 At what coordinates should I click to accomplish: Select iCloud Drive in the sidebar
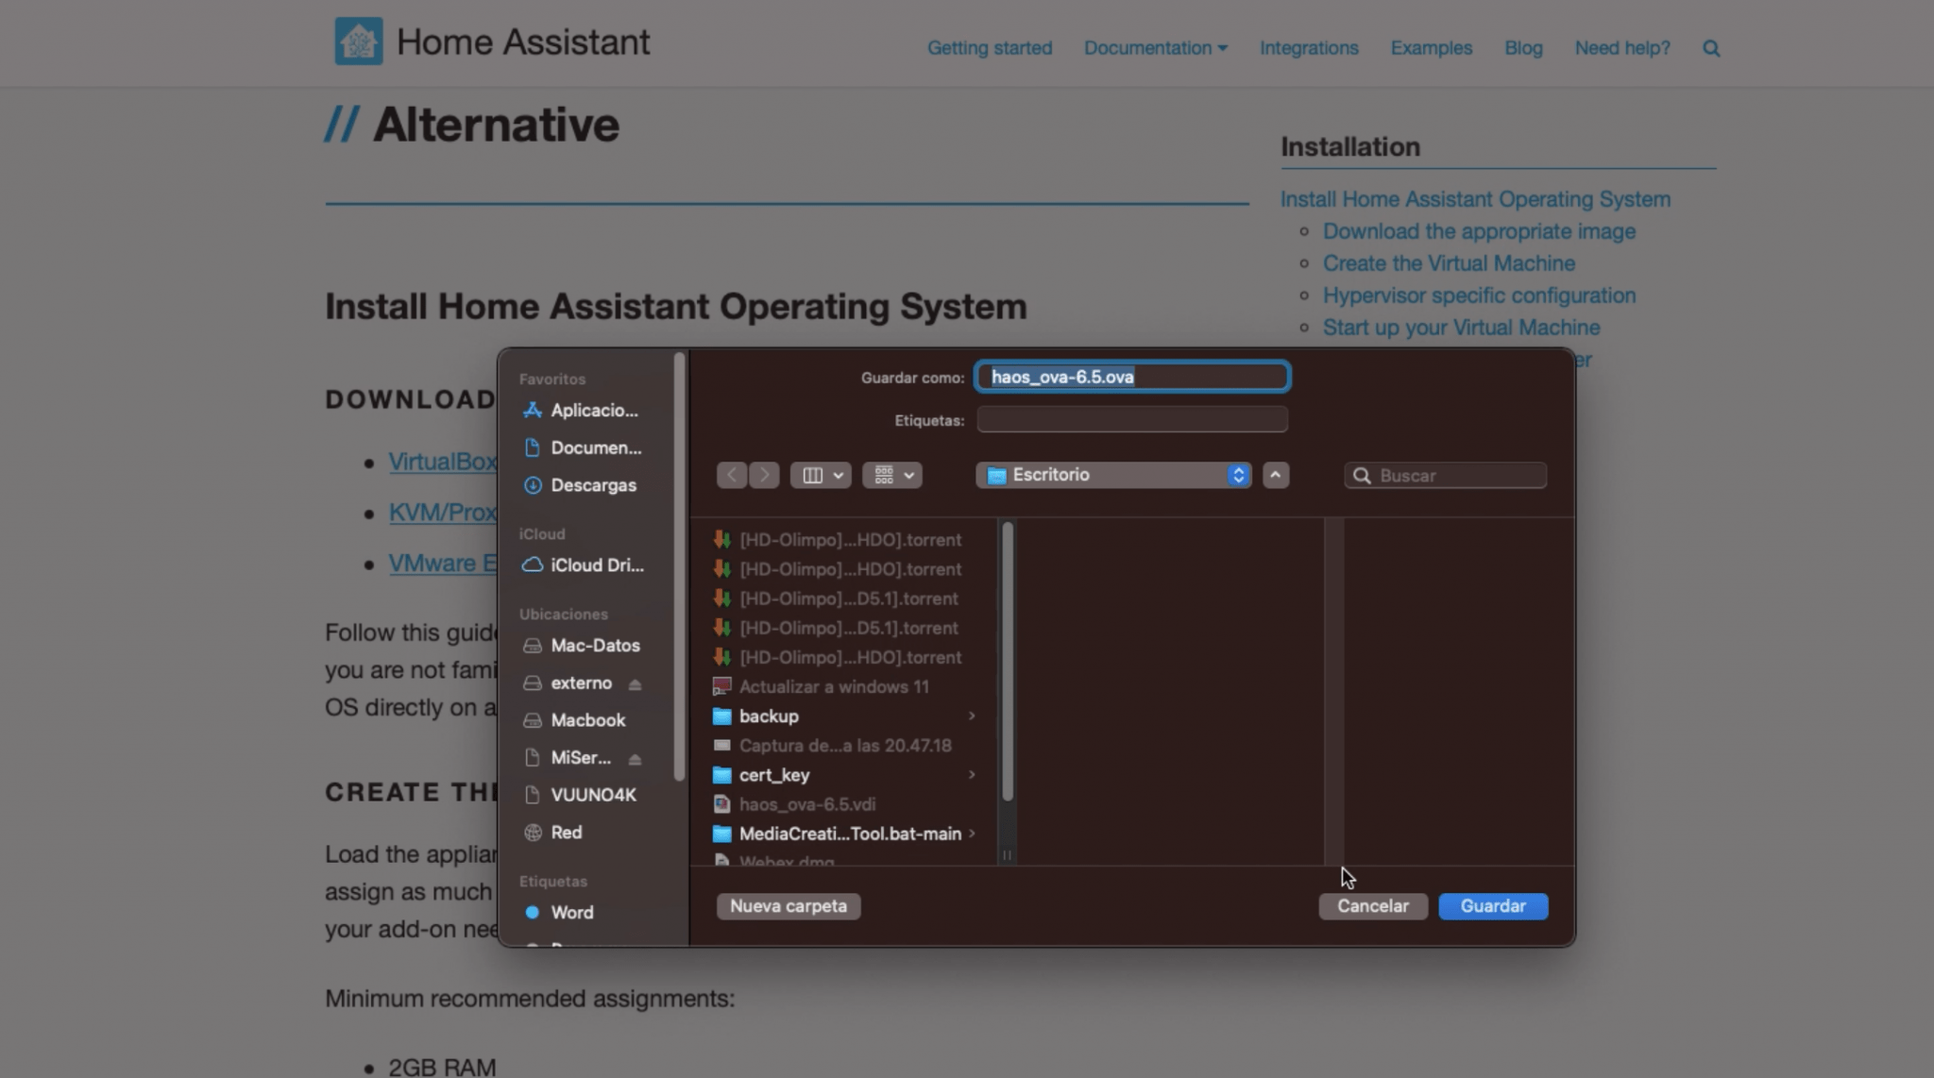coord(595,564)
